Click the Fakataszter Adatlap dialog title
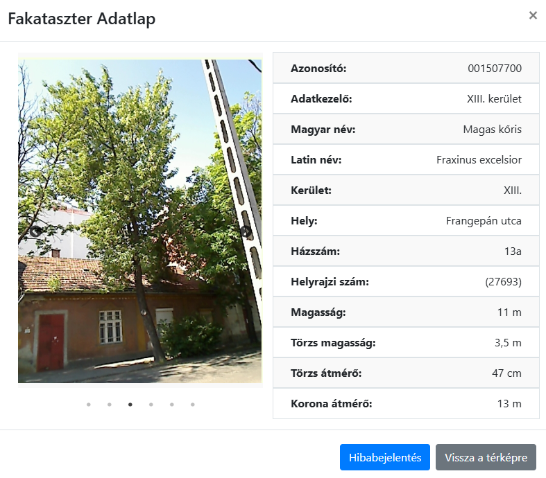546x478 pixels. point(81,19)
